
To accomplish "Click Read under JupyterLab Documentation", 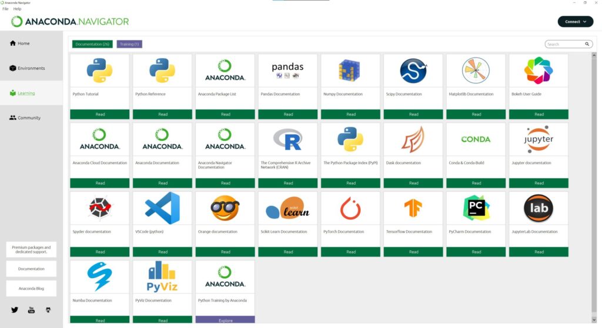I will click(x=539, y=252).
